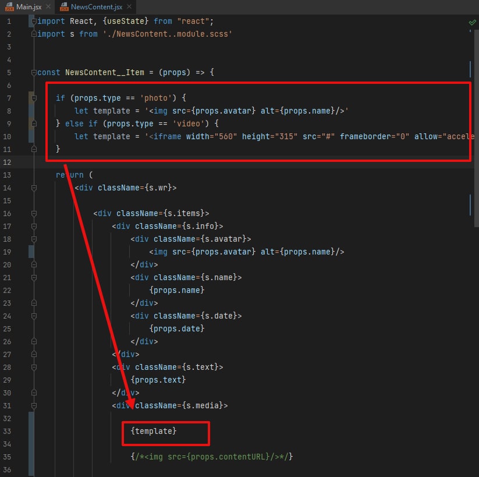The image size is (479, 477).
Task: Click className={s.info} on line 17
Action: (177, 226)
